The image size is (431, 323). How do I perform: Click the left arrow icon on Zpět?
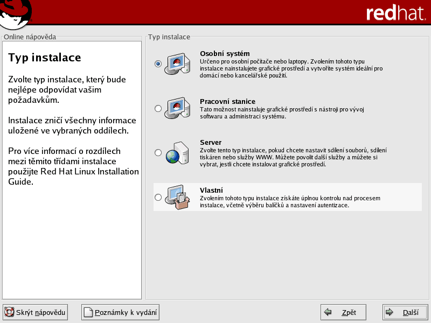point(328,312)
